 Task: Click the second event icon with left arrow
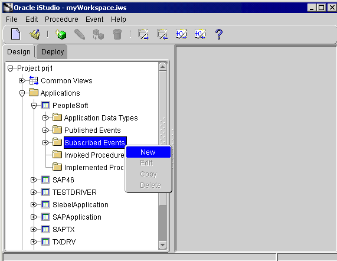pyautogui.click(x=162, y=34)
